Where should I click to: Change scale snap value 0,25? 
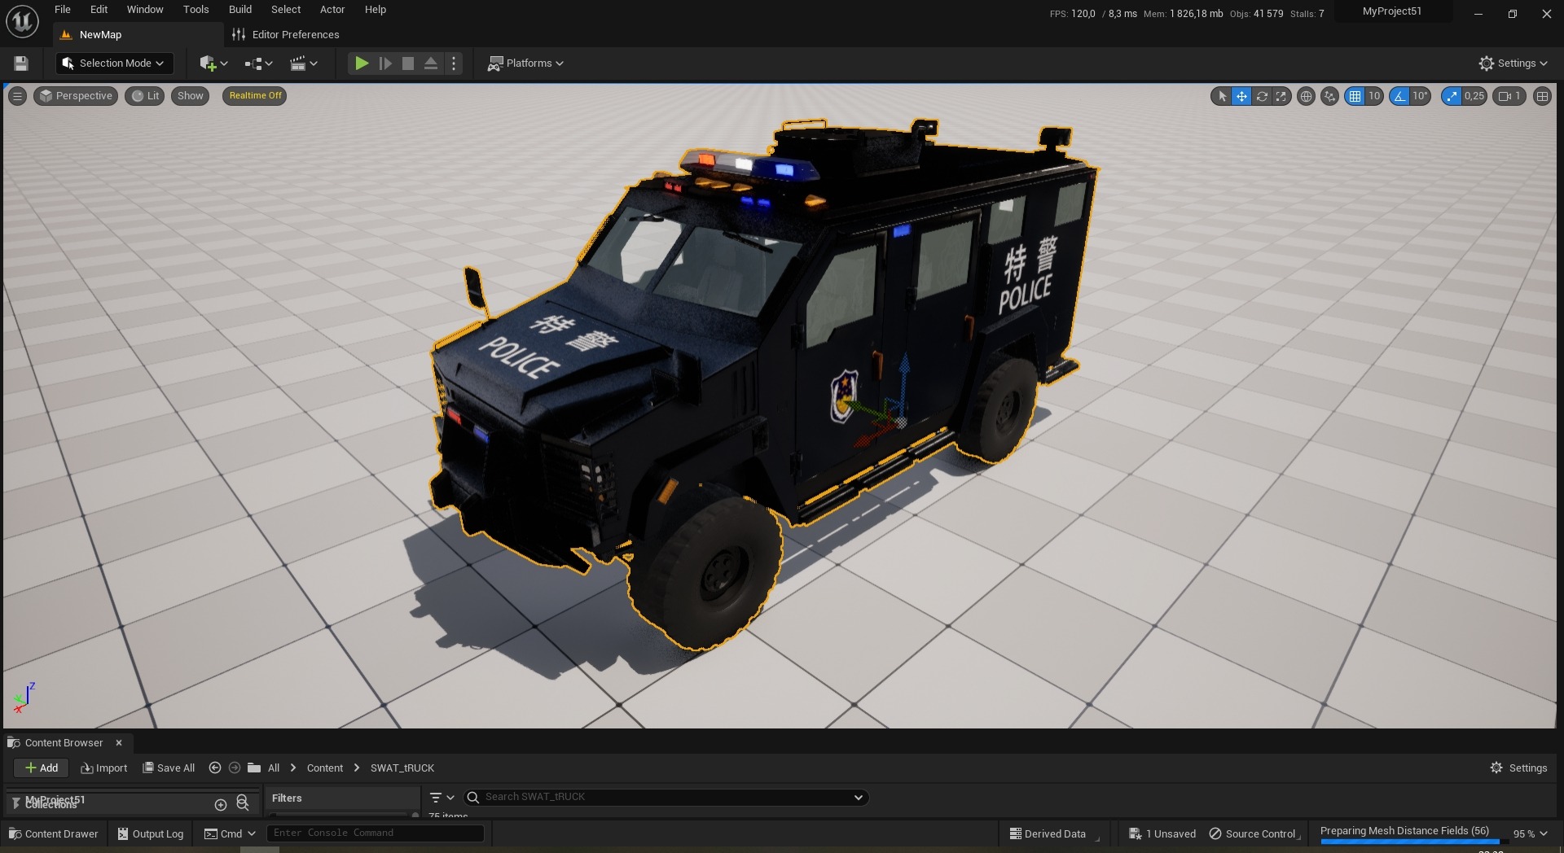[1474, 96]
